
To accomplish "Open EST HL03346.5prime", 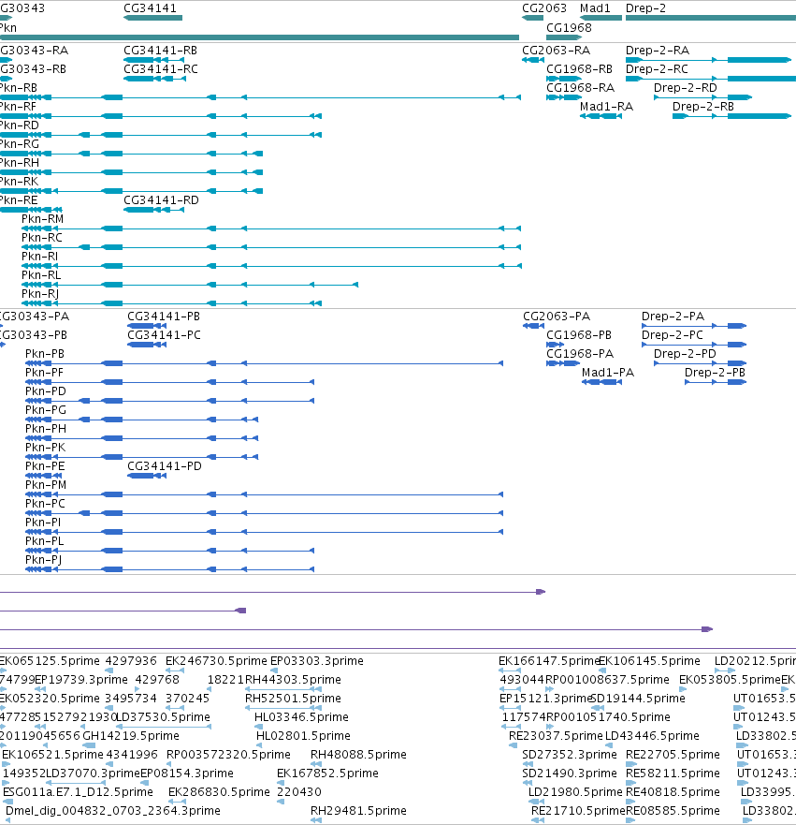I will (301, 717).
